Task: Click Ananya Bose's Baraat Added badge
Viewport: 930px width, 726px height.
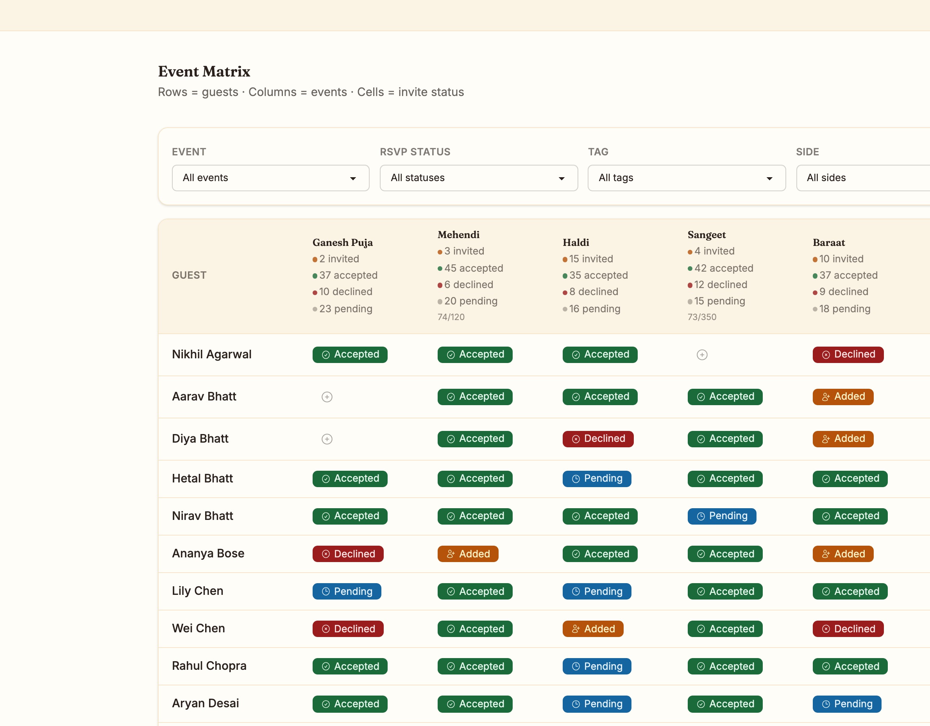Action: [x=843, y=554]
